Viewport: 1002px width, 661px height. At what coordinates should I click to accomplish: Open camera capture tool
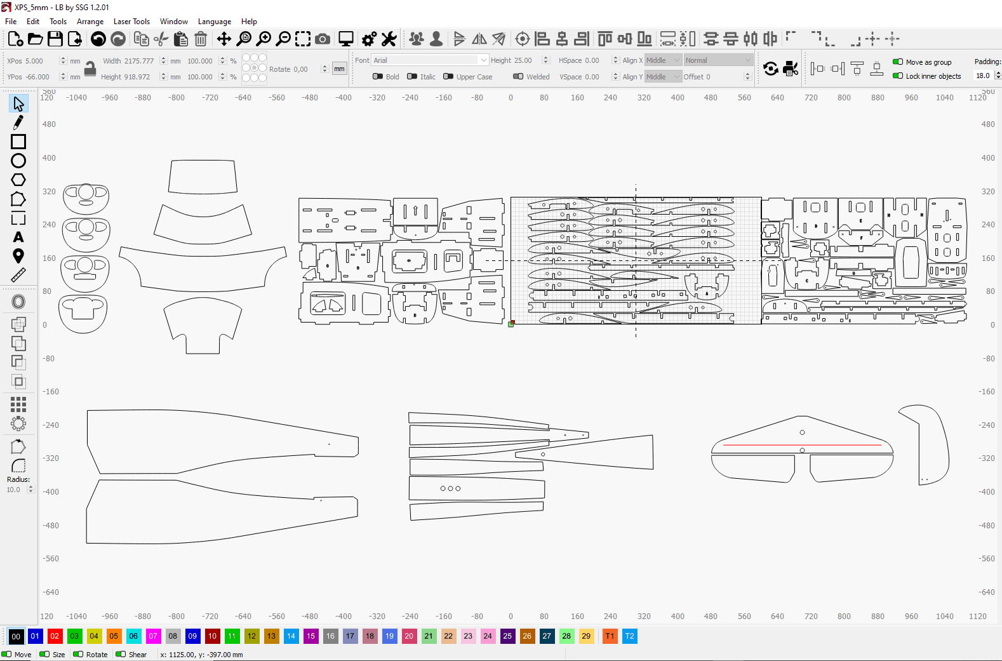pos(323,39)
